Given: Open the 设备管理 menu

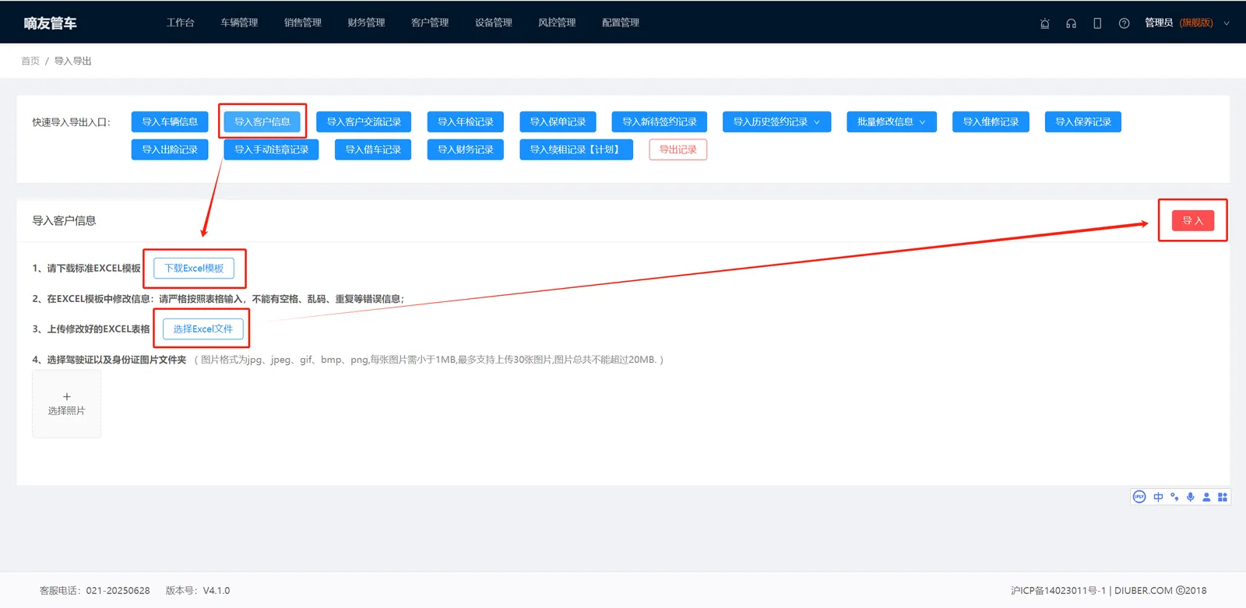Looking at the screenshot, I should pyautogui.click(x=494, y=23).
